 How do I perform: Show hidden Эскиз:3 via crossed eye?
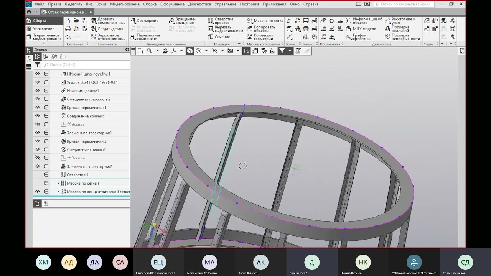38,124
